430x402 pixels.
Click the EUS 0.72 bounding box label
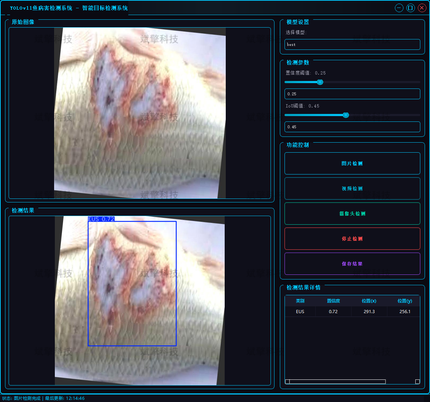point(101,219)
